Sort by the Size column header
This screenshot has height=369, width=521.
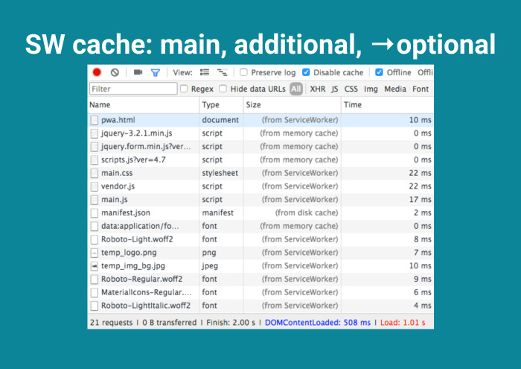tap(292, 105)
